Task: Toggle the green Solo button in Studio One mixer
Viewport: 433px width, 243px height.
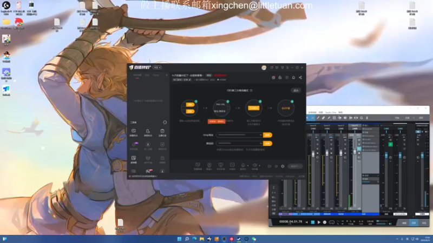Action: pyautogui.click(x=390, y=144)
